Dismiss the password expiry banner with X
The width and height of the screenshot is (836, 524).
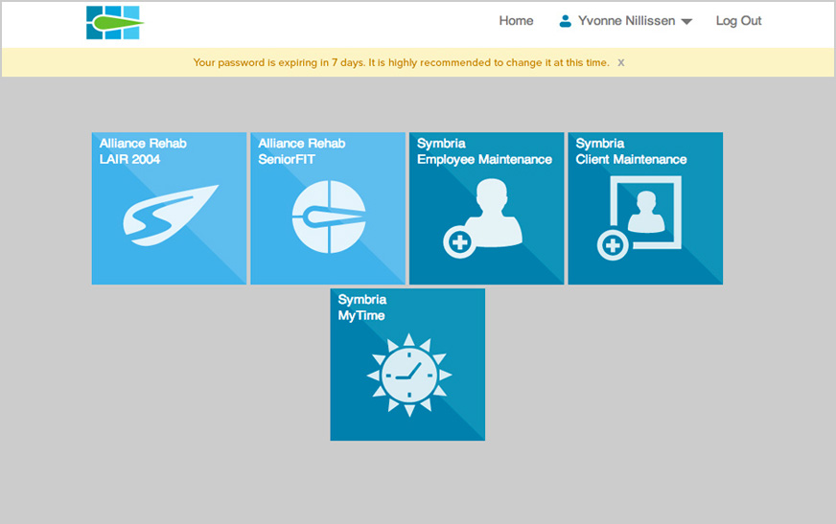click(621, 63)
